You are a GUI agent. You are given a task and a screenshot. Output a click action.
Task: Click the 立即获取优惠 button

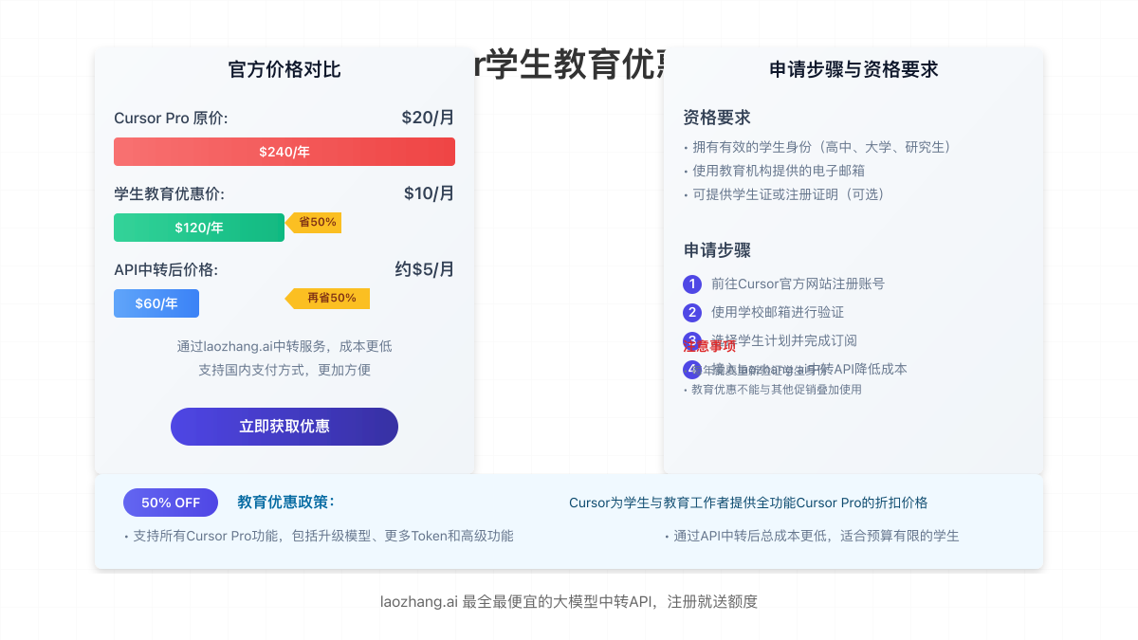pyautogui.click(x=284, y=427)
